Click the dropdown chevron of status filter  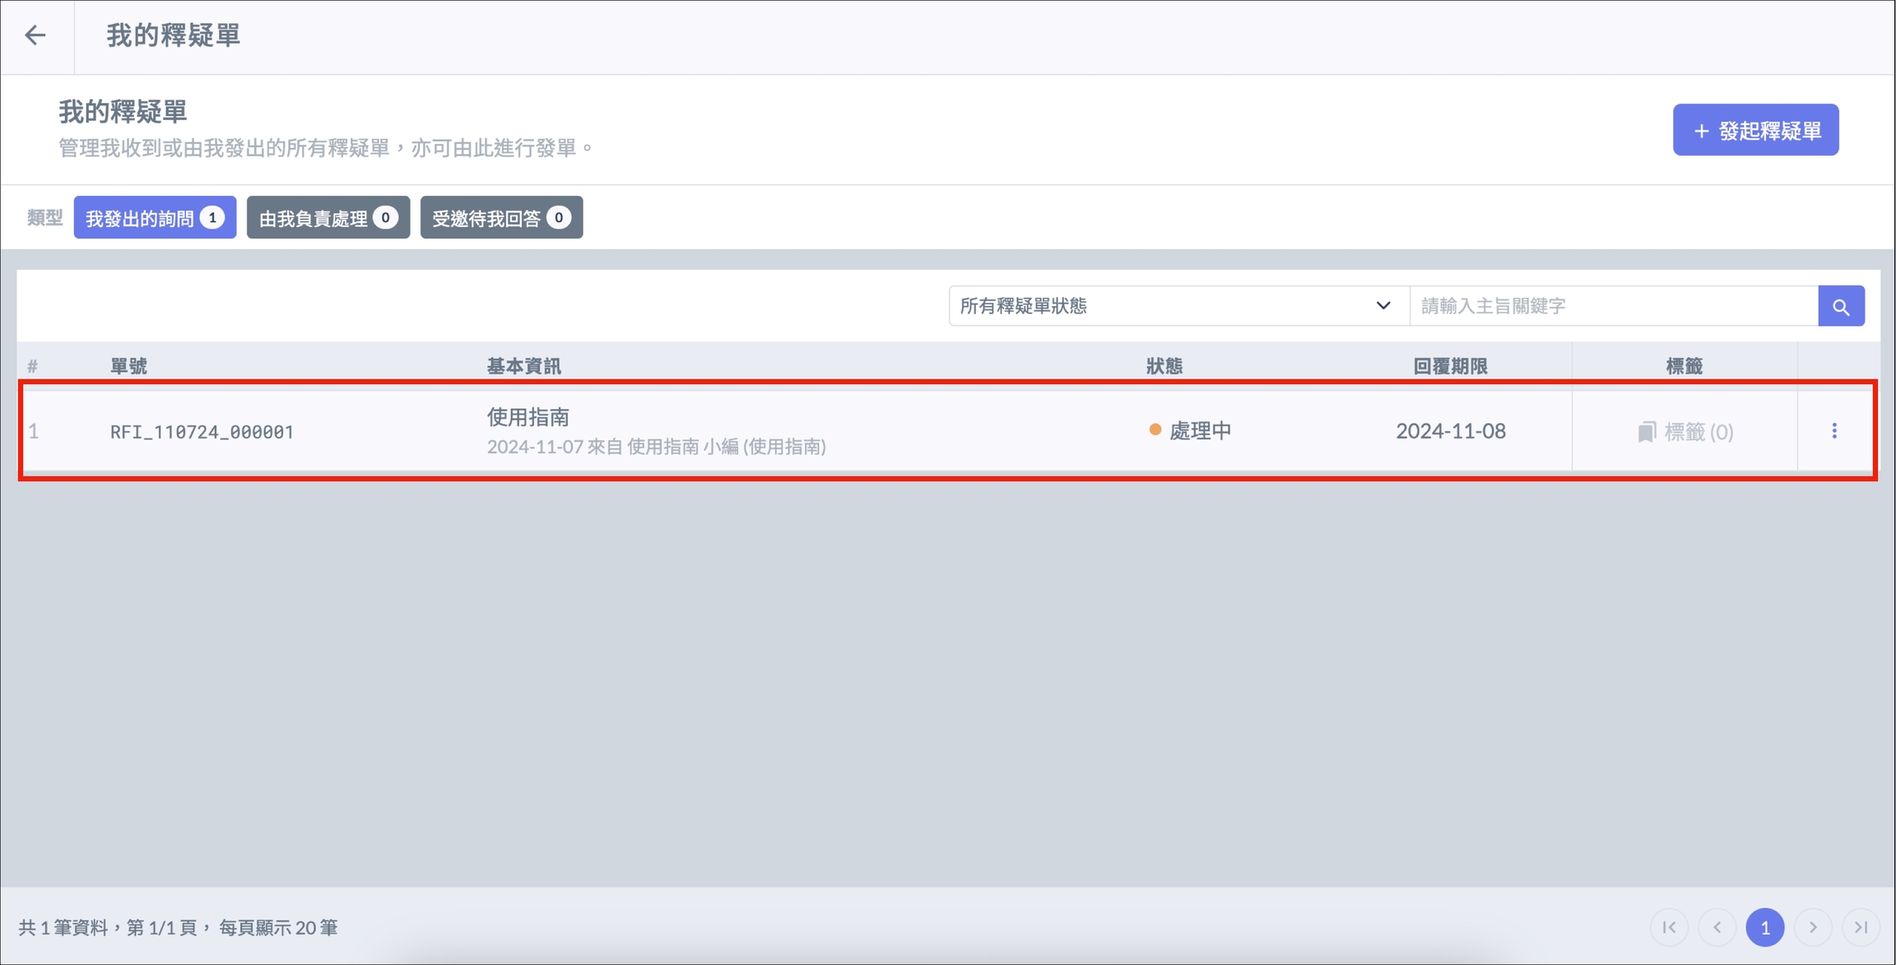click(1383, 306)
